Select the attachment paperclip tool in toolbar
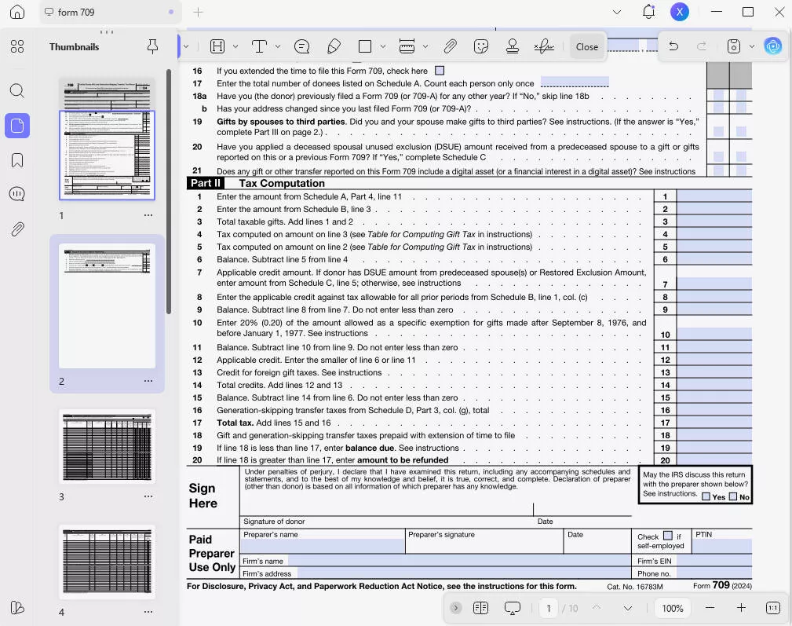This screenshot has height=626, width=792. coord(450,46)
